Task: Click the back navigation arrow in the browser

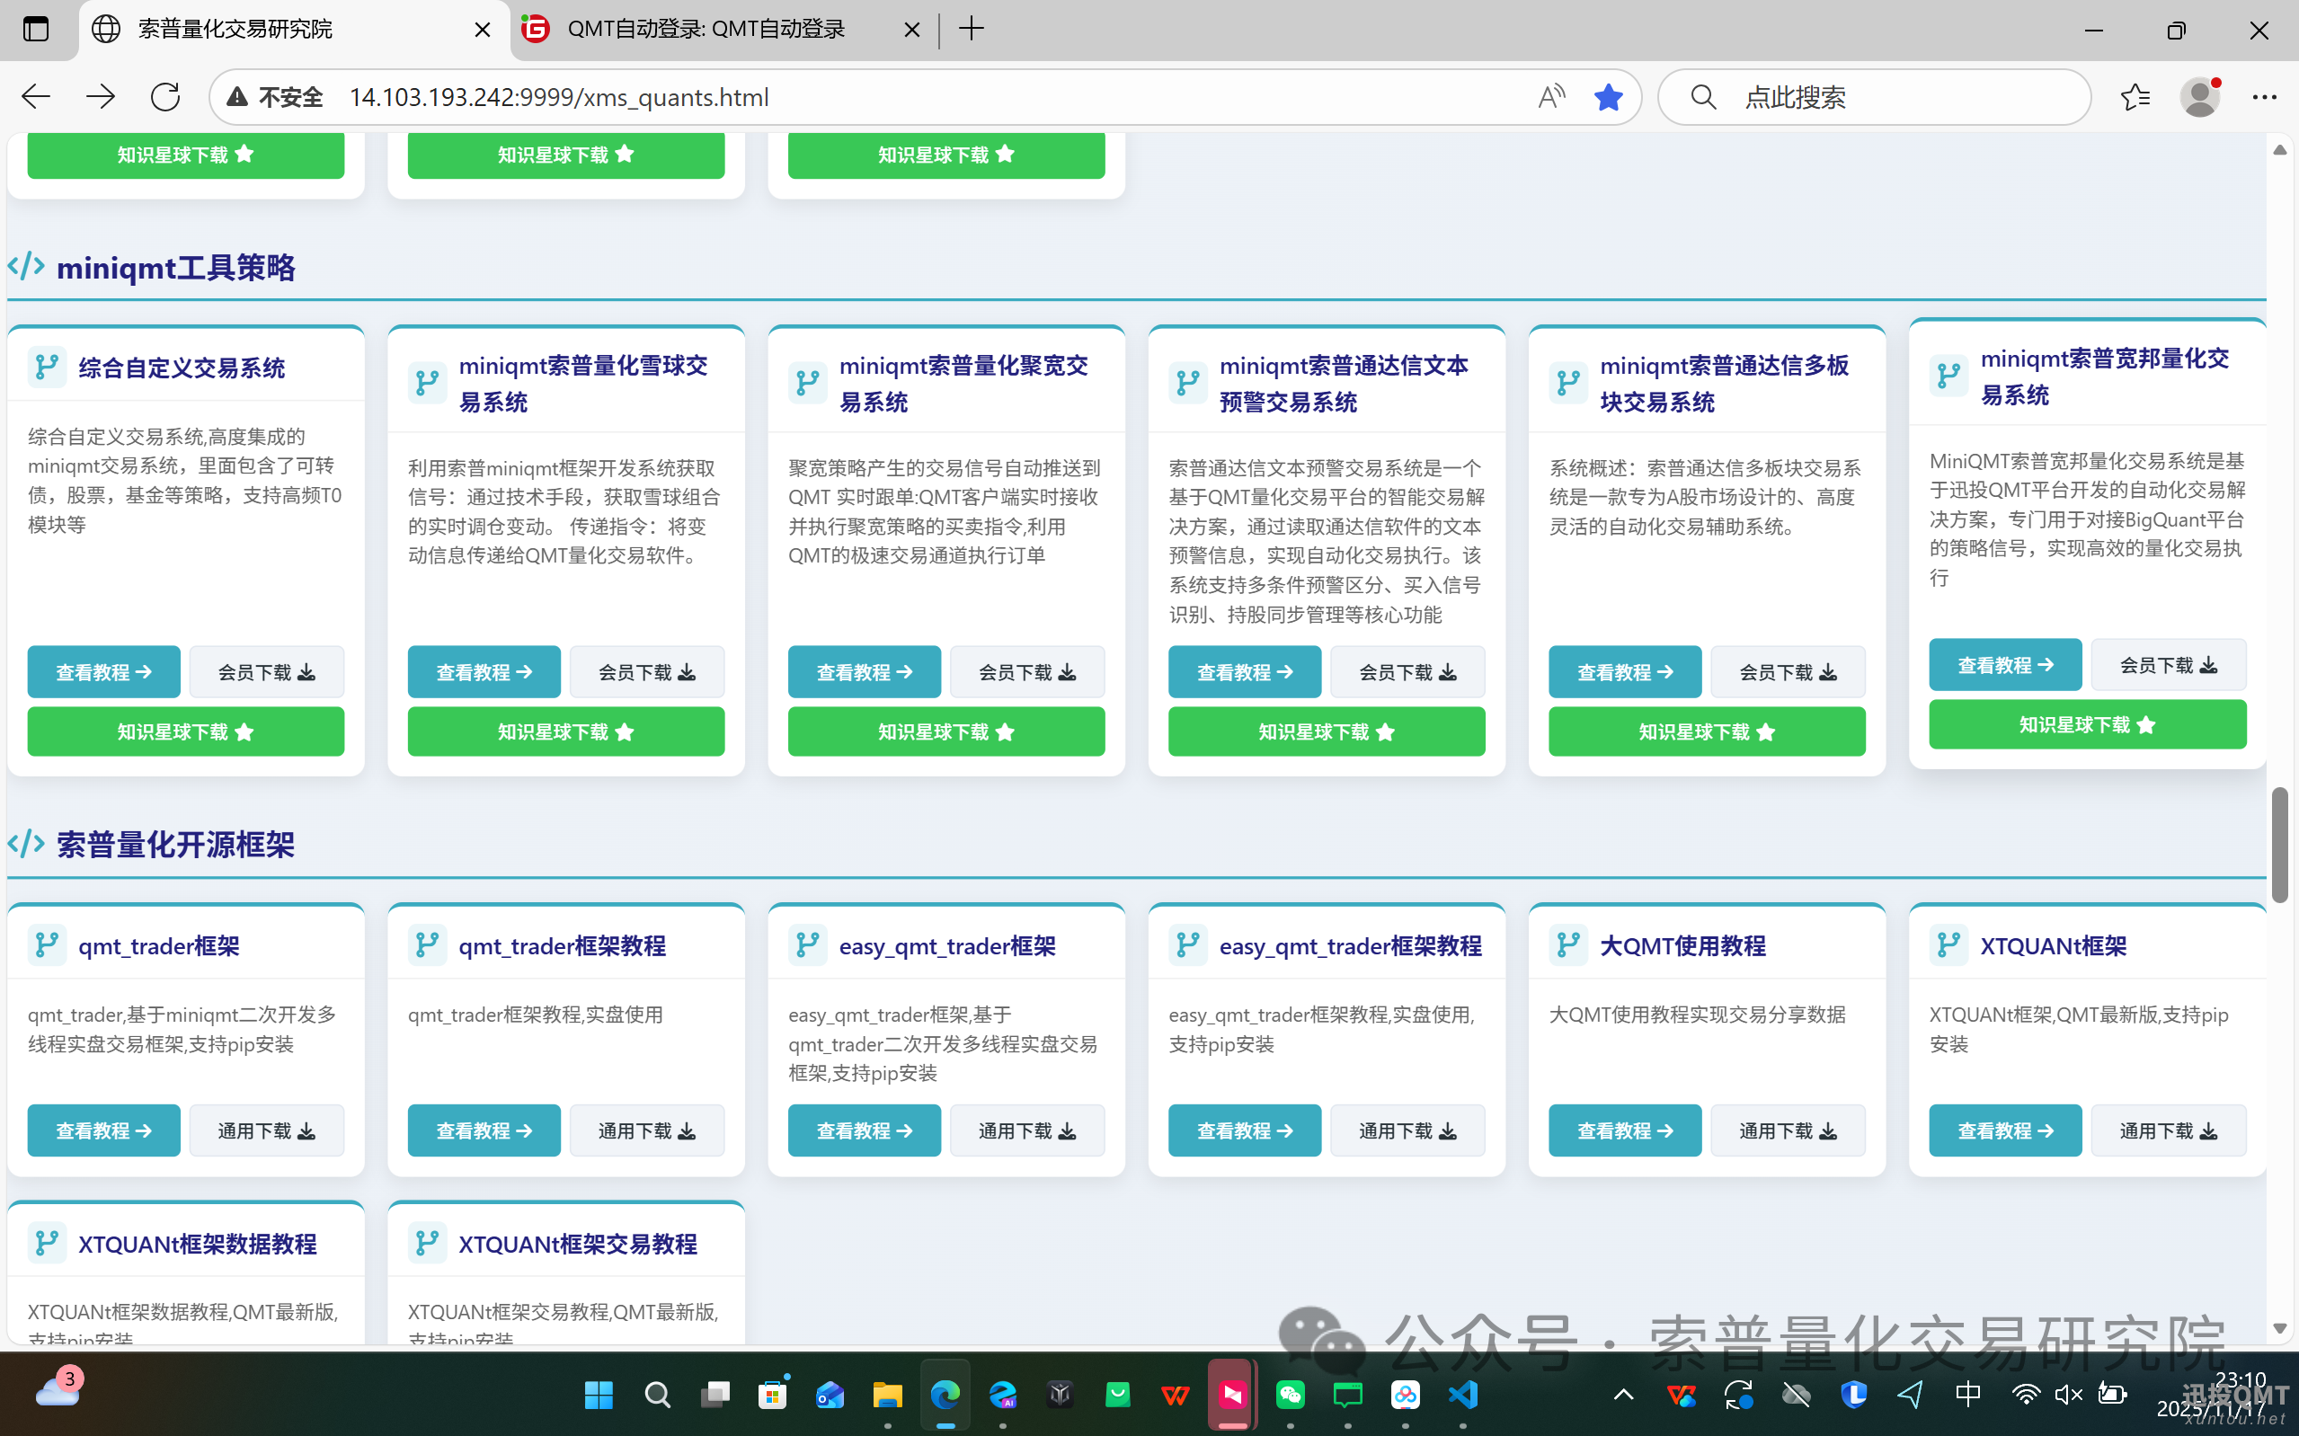Action: [x=34, y=96]
